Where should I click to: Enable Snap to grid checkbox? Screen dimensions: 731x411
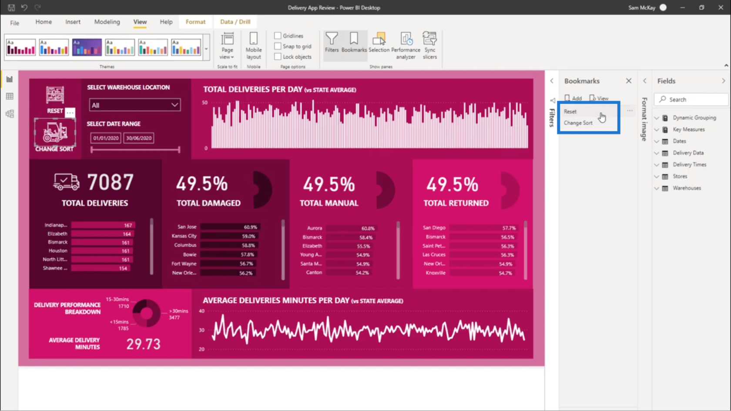click(278, 46)
